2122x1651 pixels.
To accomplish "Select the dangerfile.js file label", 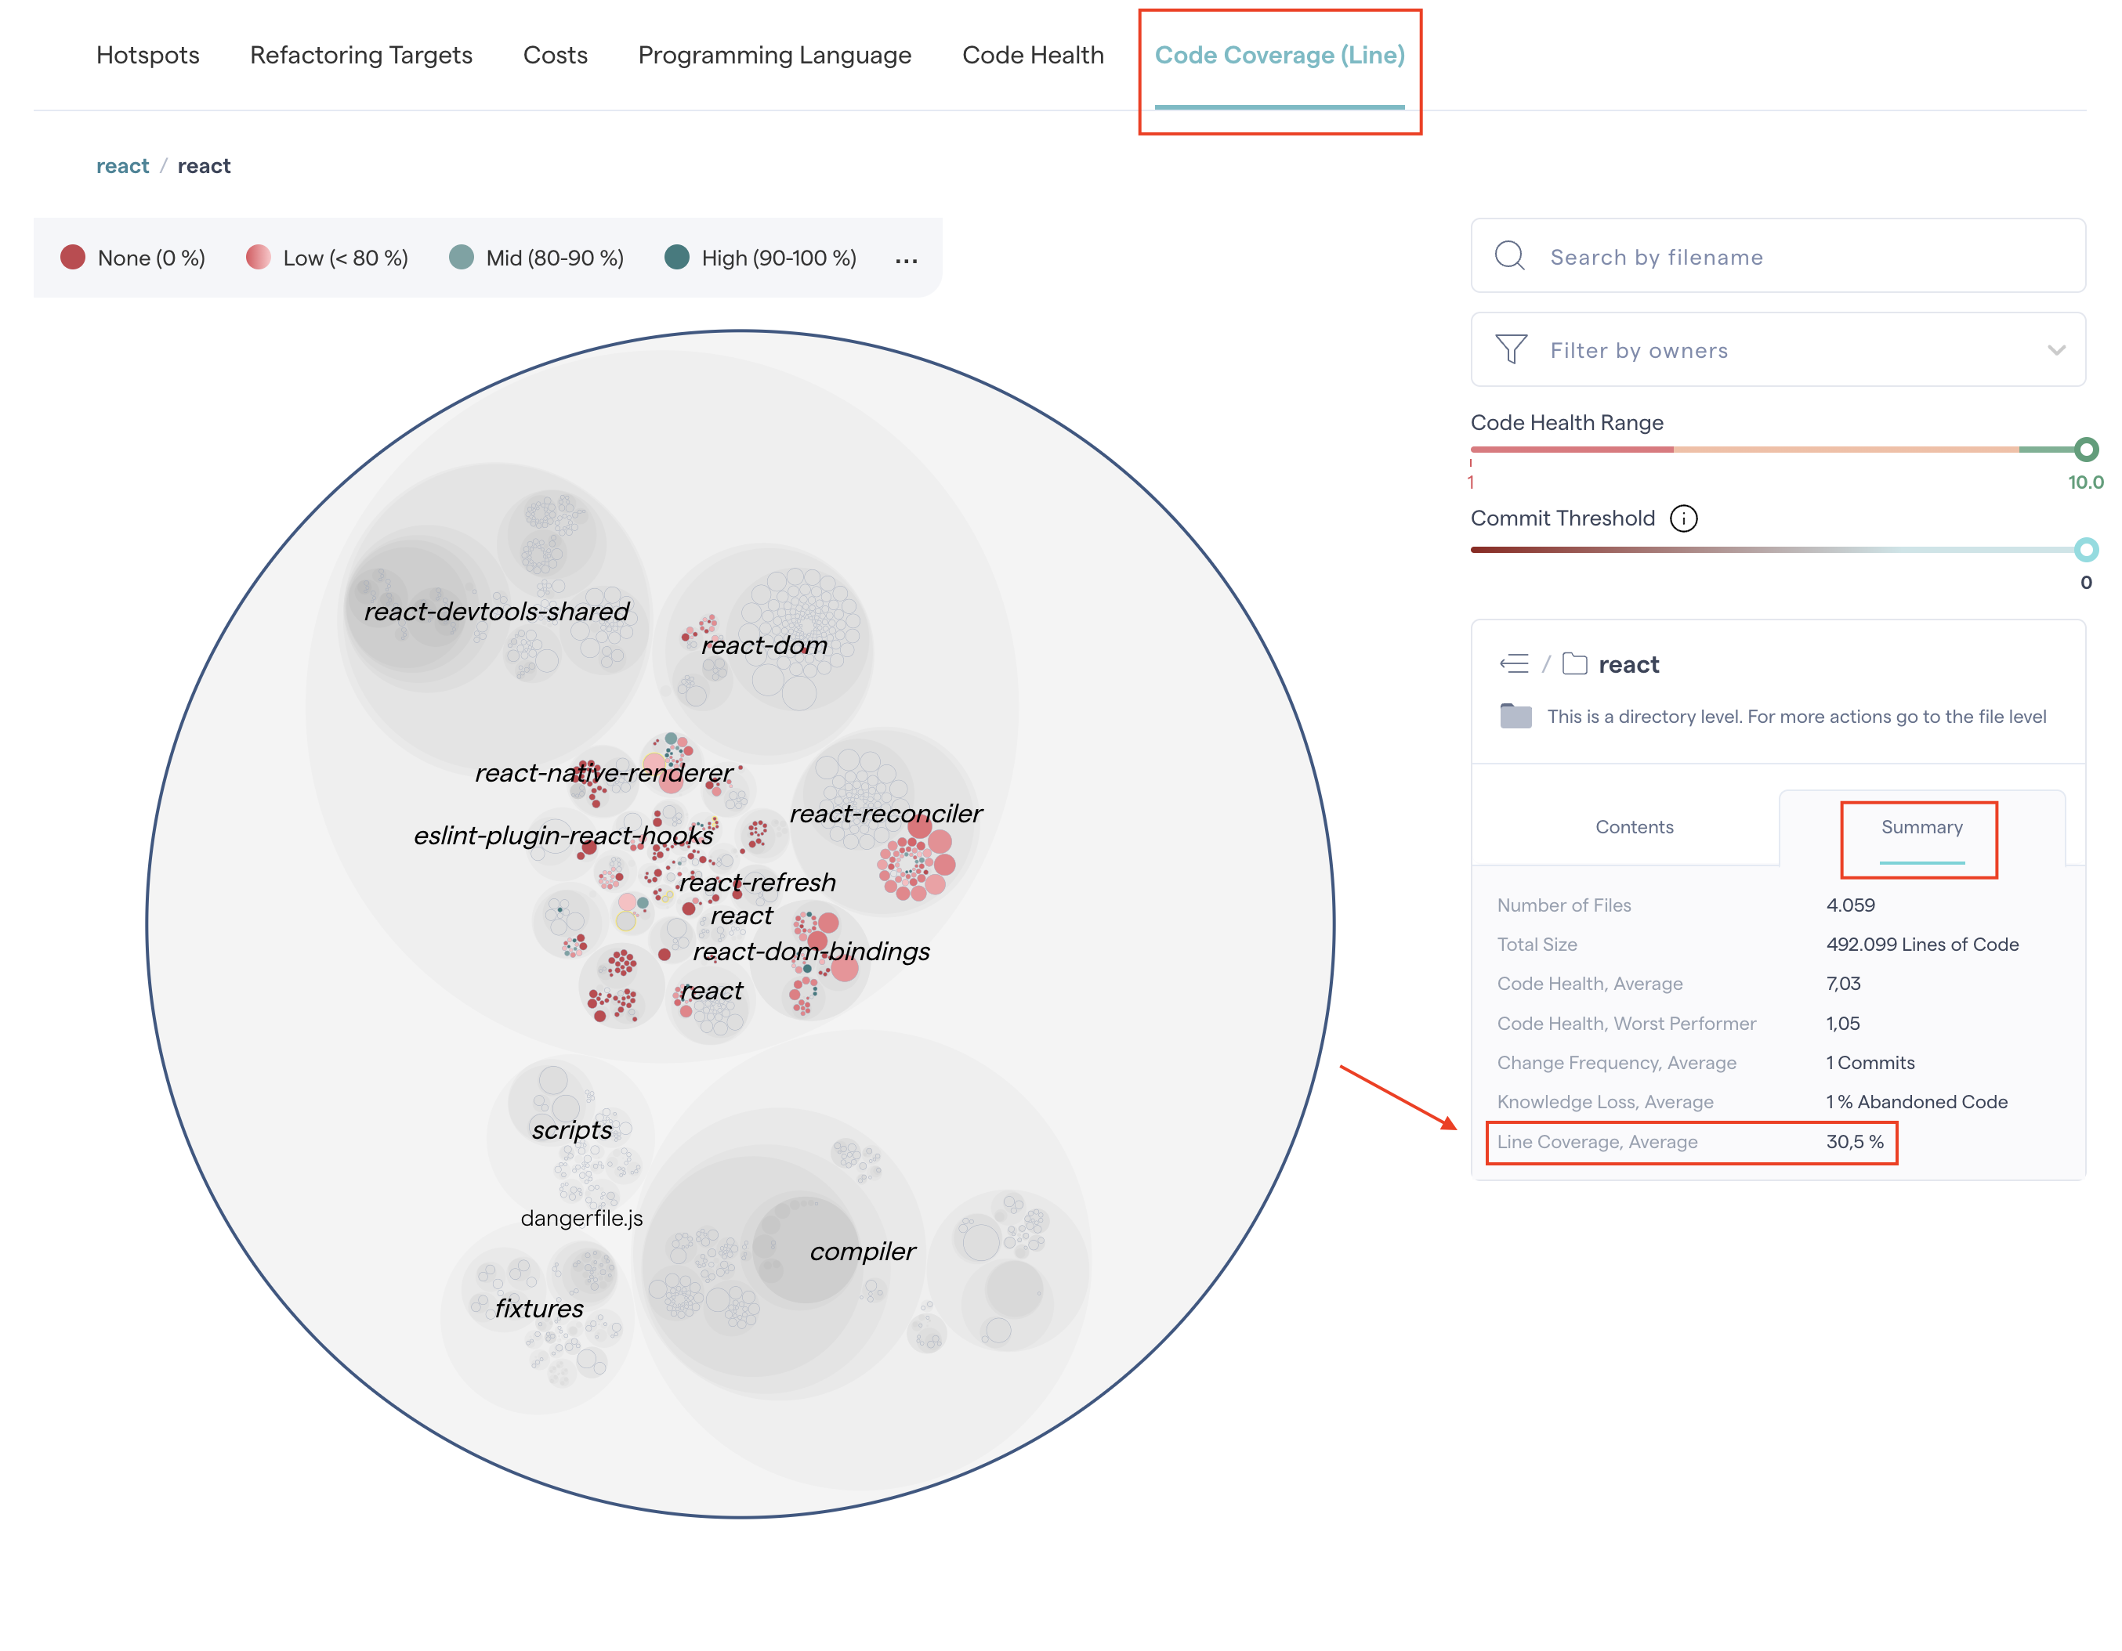I will pos(581,1219).
